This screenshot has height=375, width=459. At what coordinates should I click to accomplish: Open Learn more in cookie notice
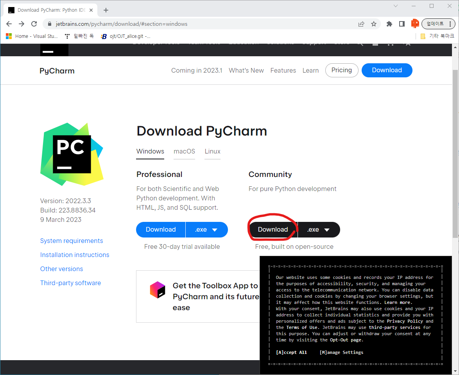point(398,302)
